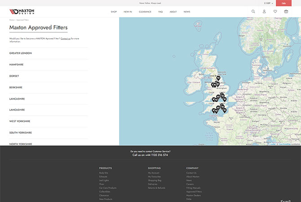This screenshot has height=202, width=301.
Task: Open CLEARANCE in the header navigation
Action: pos(145,12)
